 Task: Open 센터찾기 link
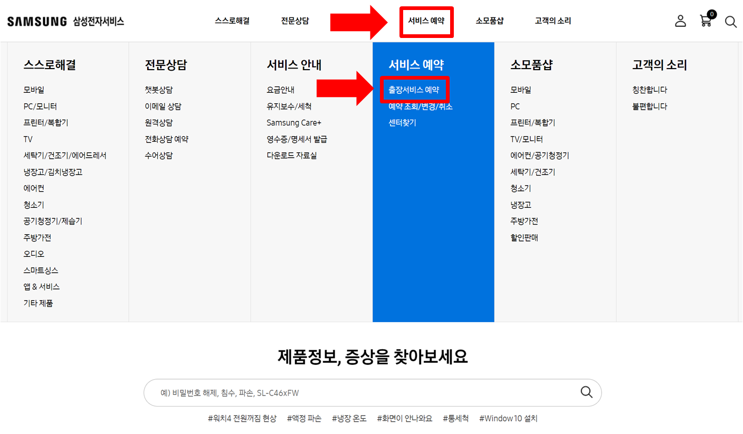coord(402,123)
